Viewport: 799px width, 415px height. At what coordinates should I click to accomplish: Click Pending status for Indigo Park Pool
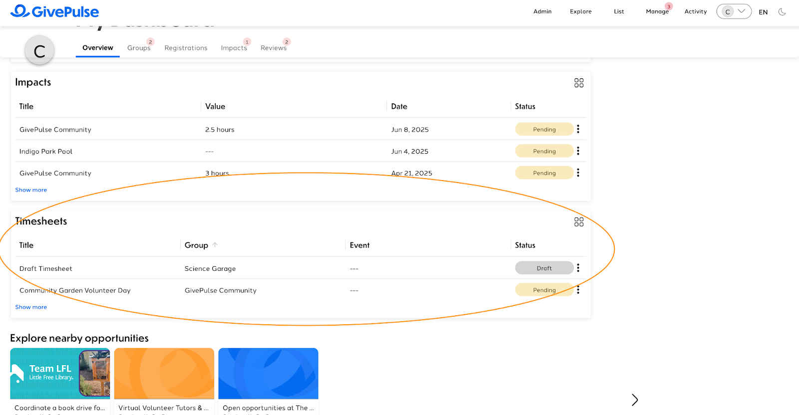[544, 151]
